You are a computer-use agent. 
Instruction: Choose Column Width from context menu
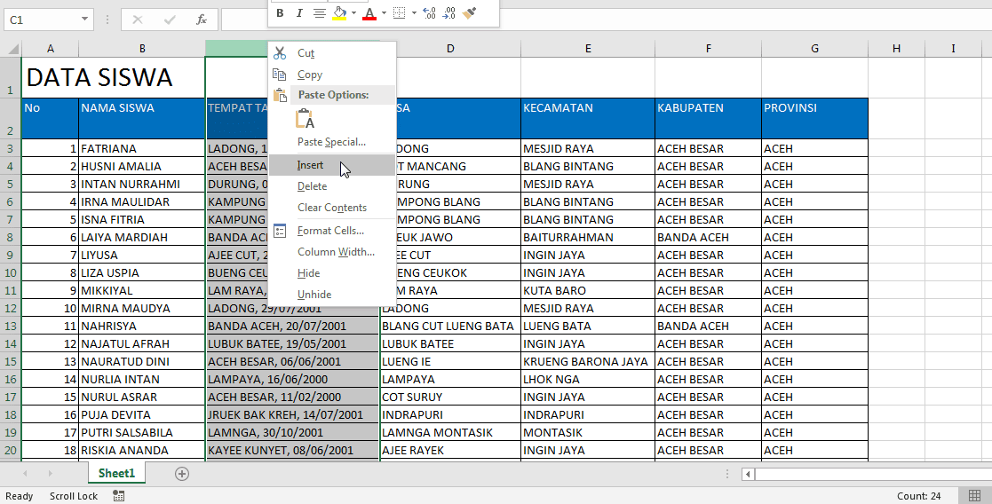pyautogui.click(x=332, y=252)
